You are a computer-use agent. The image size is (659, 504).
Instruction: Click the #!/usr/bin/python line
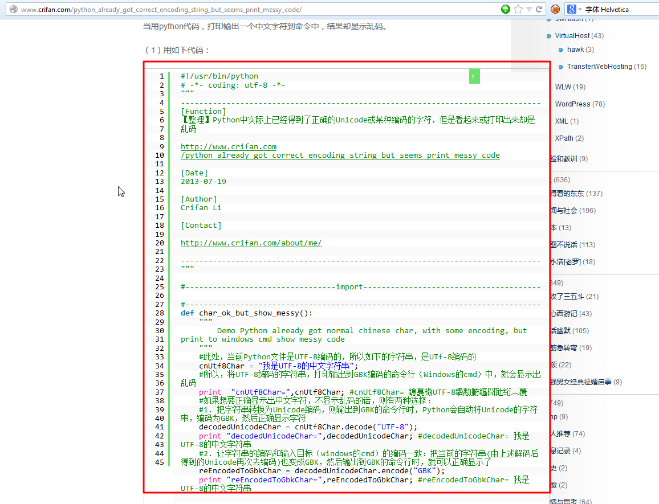[219, 76]
